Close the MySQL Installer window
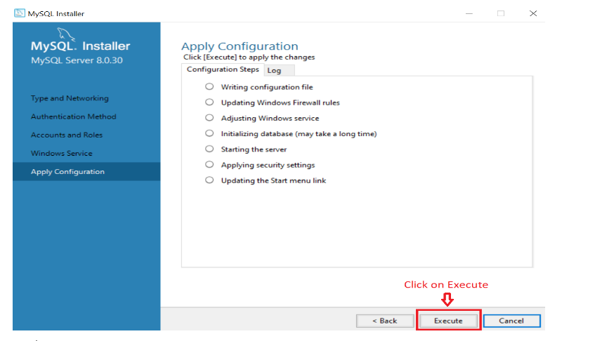This screenshot has height=341, width=595. click(533, 13)
